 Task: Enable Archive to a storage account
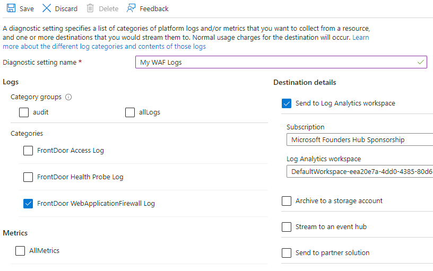coord(287,201)
